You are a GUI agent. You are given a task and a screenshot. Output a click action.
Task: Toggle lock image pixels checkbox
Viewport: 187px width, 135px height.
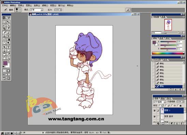(166, 105)
